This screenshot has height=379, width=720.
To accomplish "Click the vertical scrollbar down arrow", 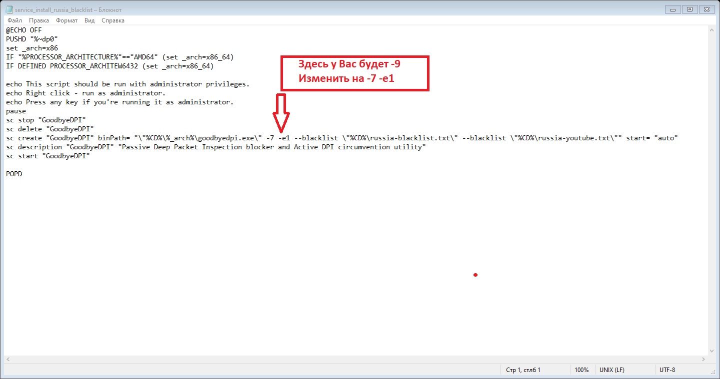I will pos(711,351).
